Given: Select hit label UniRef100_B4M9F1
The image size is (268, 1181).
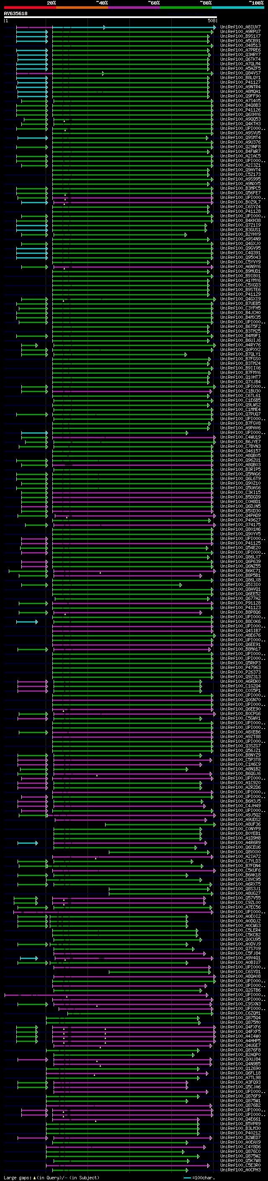Looking at the screenshot, I should [240, 336].
